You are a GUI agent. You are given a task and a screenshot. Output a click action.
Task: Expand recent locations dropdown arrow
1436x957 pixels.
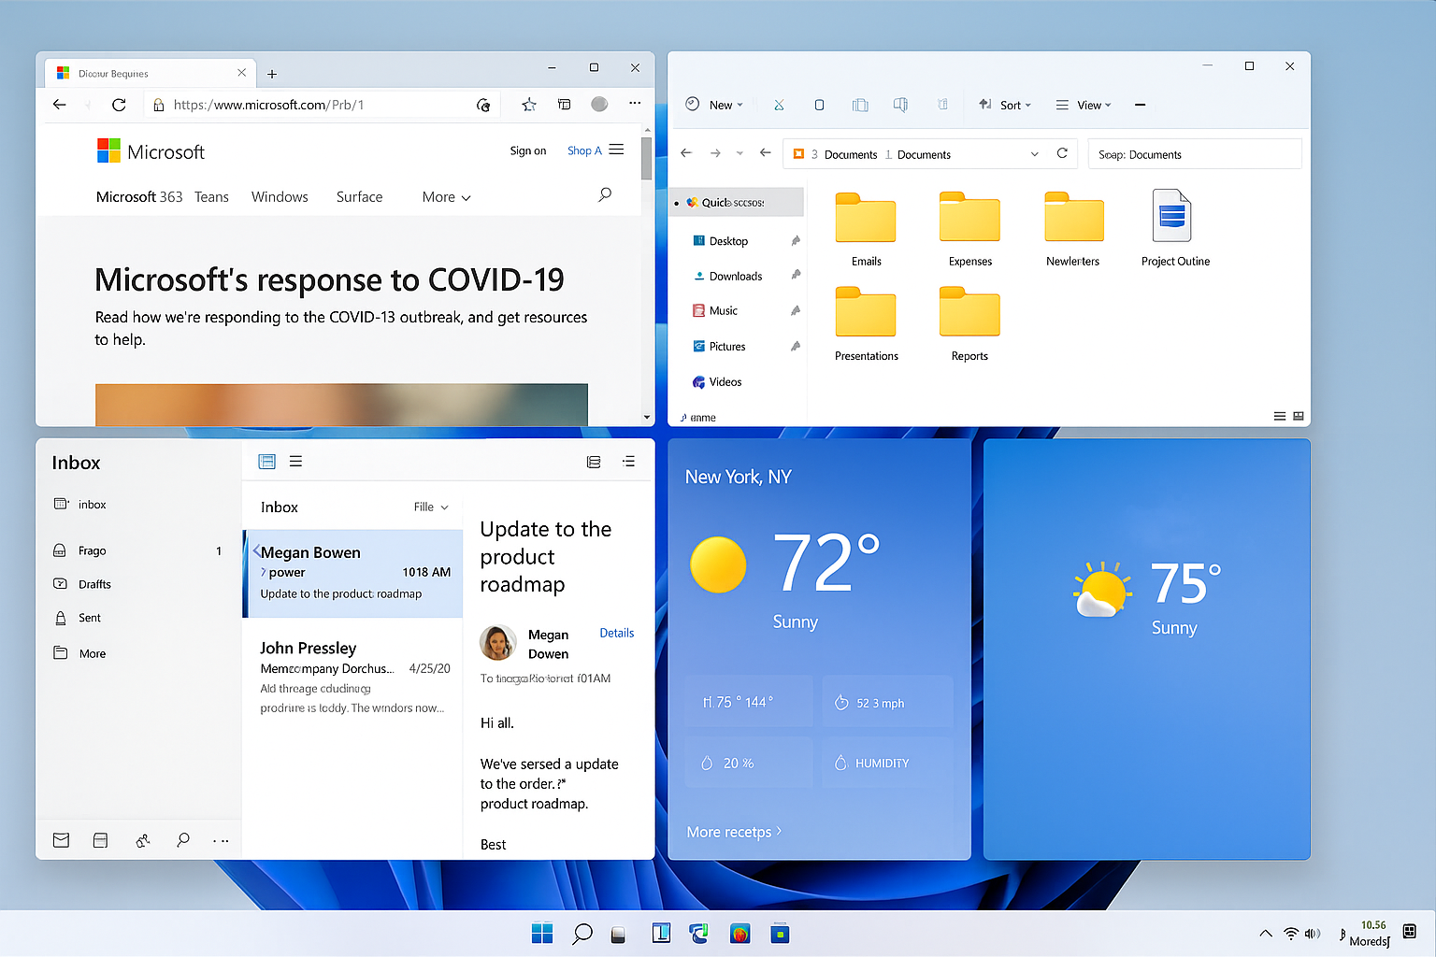coord(740,153)
